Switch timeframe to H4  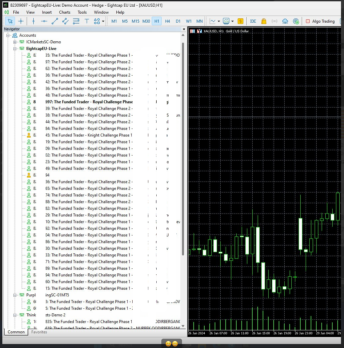[x=167, y=21]
